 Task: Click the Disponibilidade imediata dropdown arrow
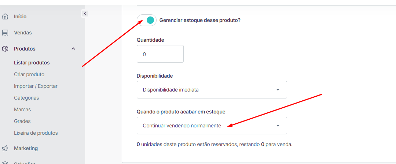point(278,90)
